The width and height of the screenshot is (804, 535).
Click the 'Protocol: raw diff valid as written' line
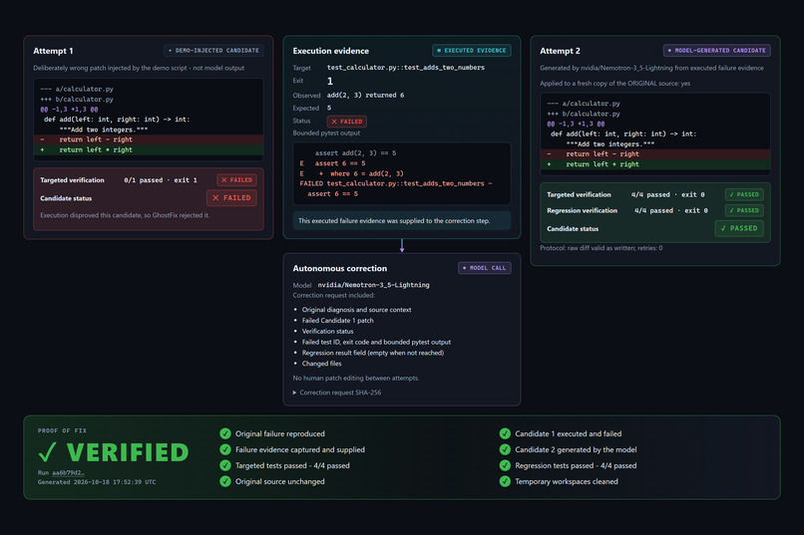coord(601,248)
